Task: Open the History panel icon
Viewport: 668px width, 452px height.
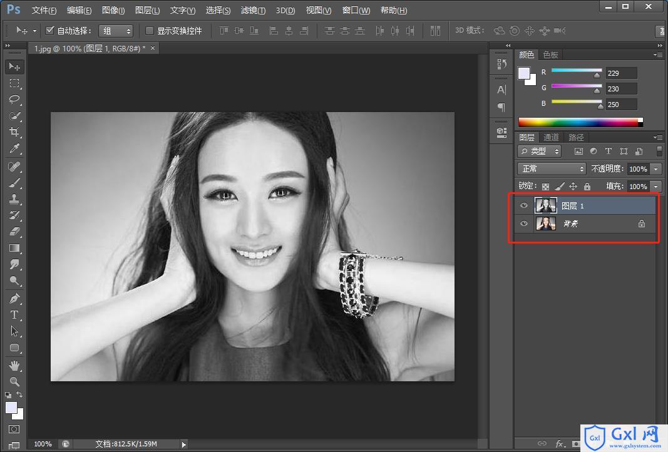Action: pyautogui.click(x=501, y=64)
